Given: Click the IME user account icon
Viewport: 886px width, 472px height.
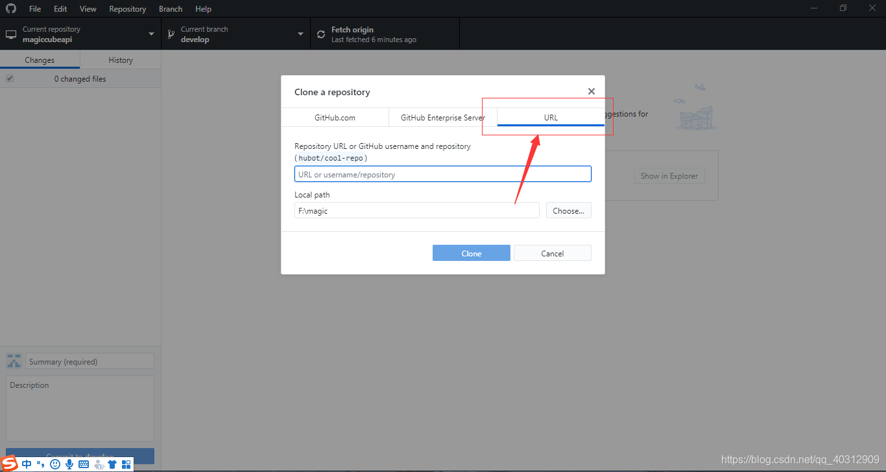Looking at the screenshot, I should click(x=99, y=464).
